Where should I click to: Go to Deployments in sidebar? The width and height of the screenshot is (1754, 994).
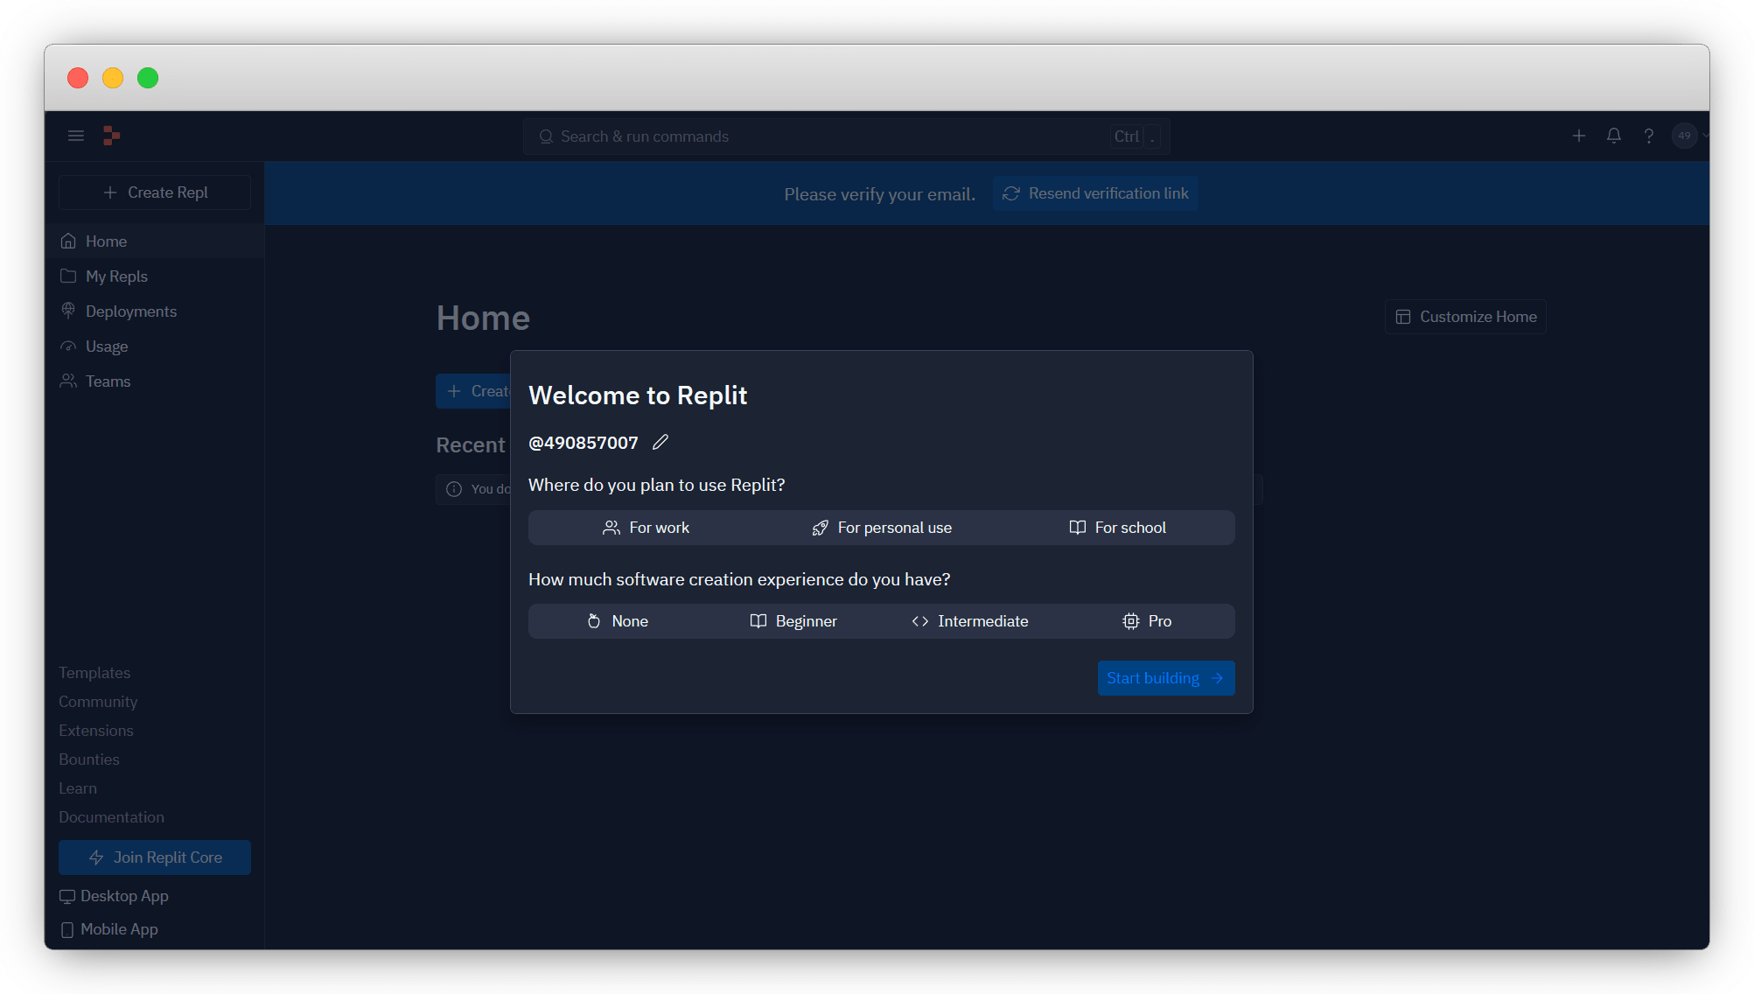click(x=130, y=311)
